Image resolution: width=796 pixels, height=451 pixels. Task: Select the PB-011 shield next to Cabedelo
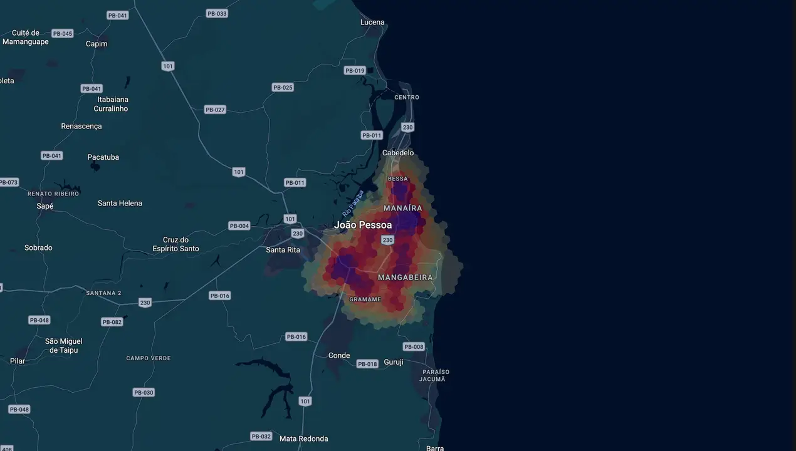click(x=372, y=135)
